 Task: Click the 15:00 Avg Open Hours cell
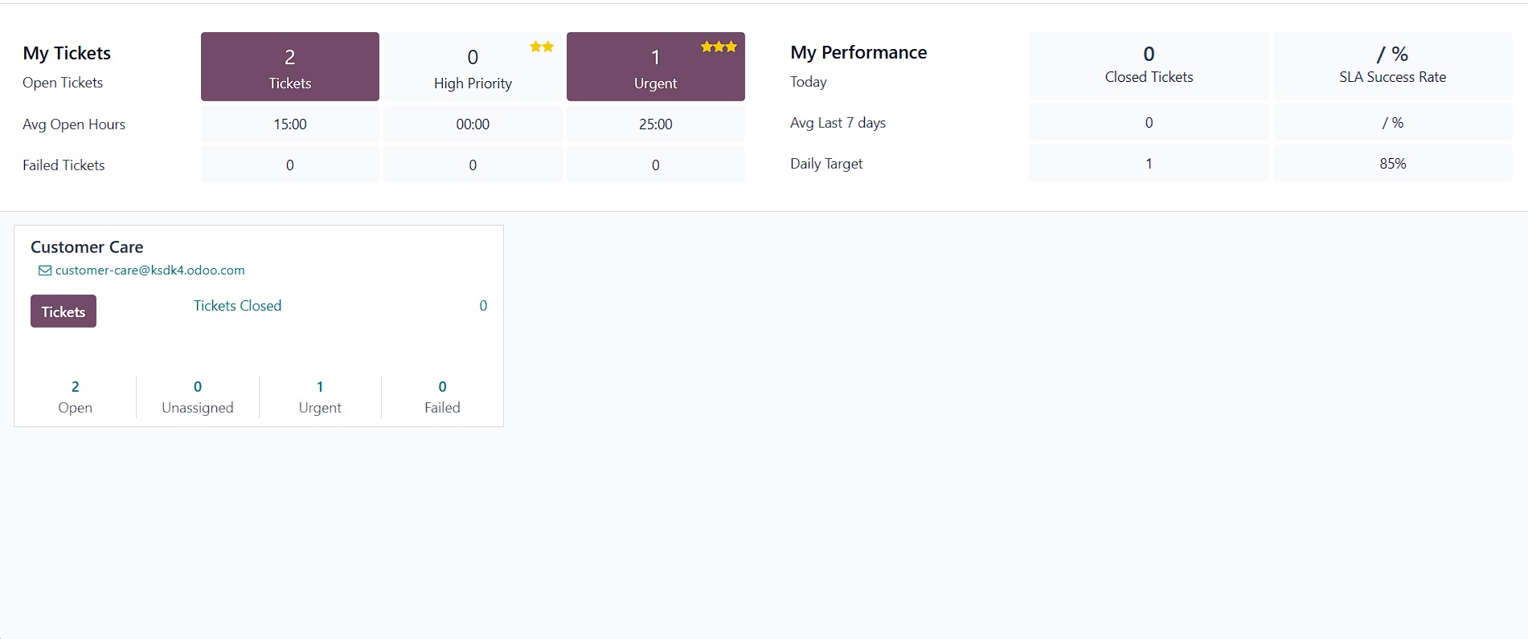pyautogui.click(x=289, y=124)
